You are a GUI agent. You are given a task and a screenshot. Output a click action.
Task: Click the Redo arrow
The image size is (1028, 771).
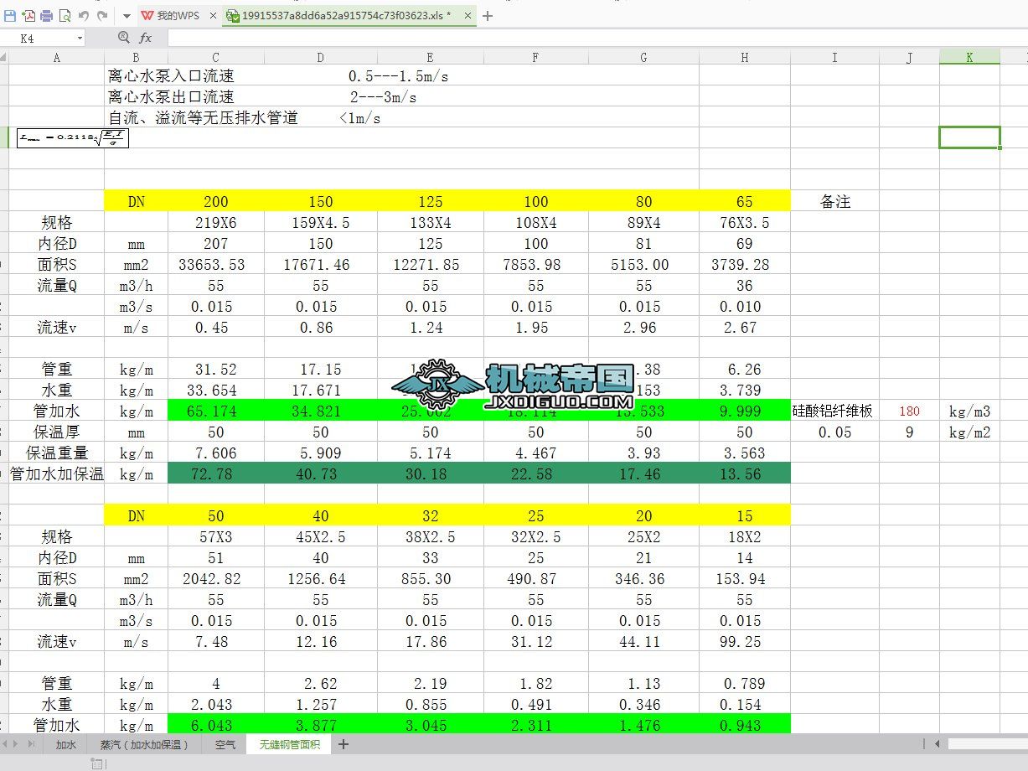coord(103,16)
